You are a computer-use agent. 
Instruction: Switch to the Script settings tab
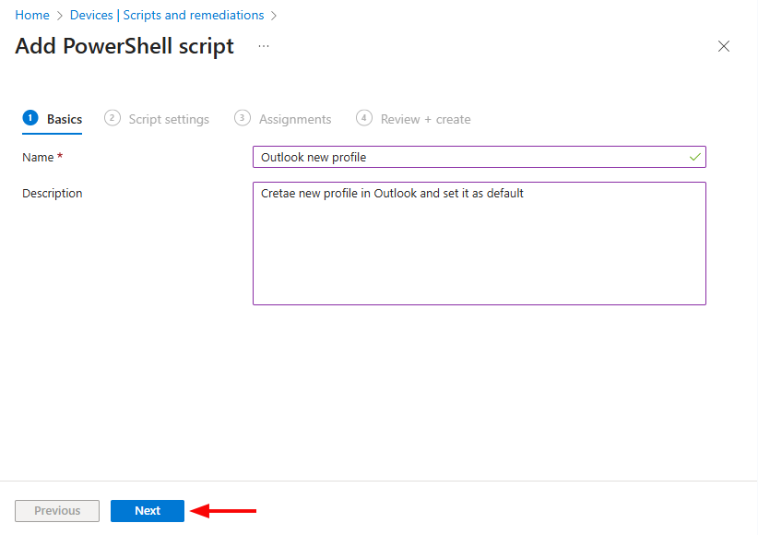point(169,119)
